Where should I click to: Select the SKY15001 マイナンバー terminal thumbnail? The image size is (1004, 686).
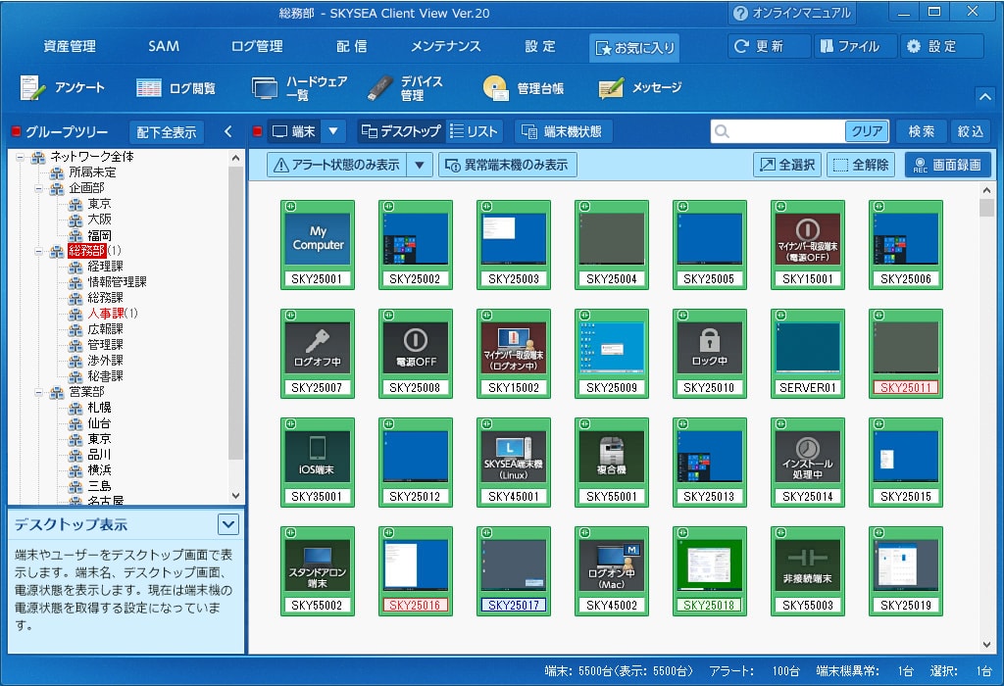(808, 245)
